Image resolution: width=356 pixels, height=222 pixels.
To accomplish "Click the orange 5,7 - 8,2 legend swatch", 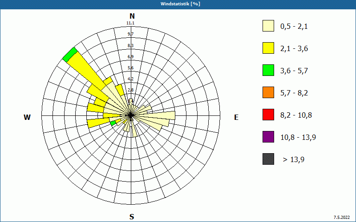I will pos(268,92).
